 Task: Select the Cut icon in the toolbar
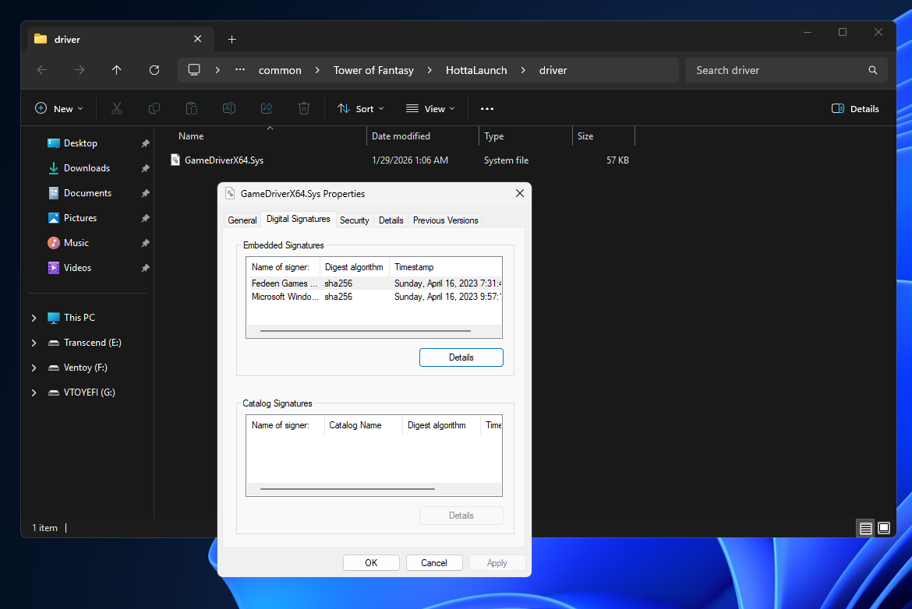tap(116, 108)
